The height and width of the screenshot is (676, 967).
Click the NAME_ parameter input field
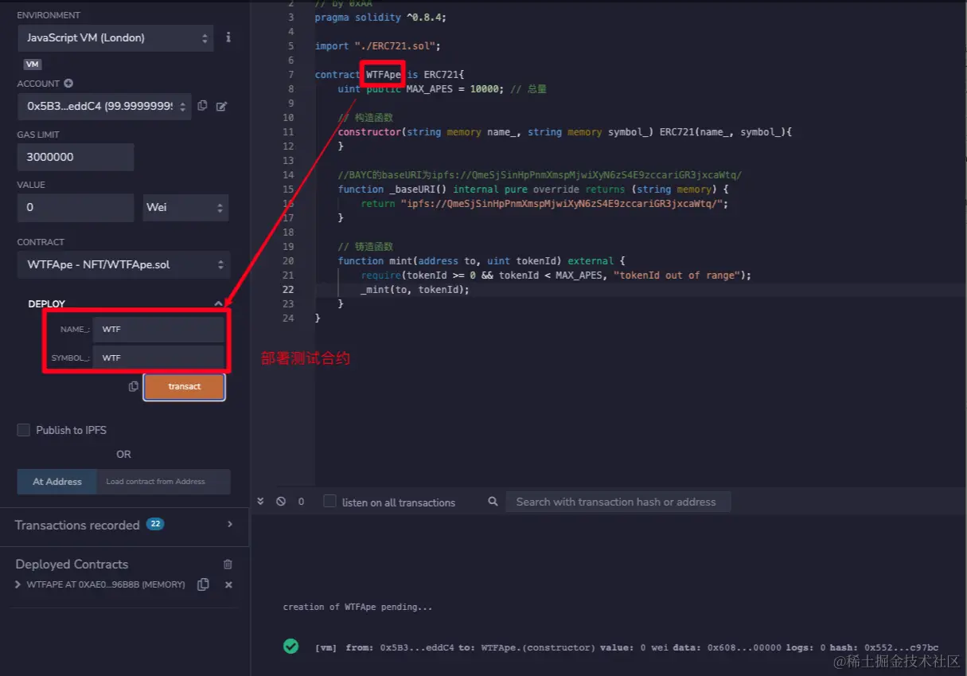158,329
